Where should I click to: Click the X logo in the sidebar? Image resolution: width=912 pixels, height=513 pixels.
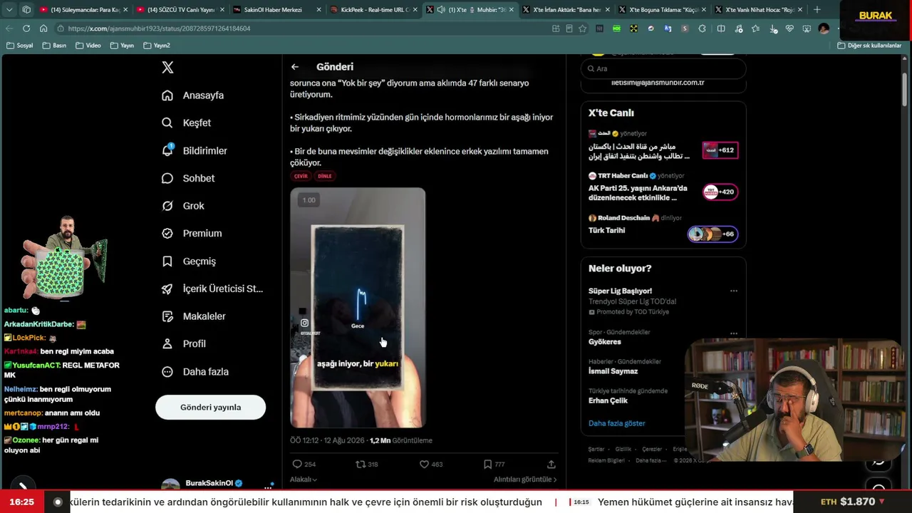coord(167,68)
